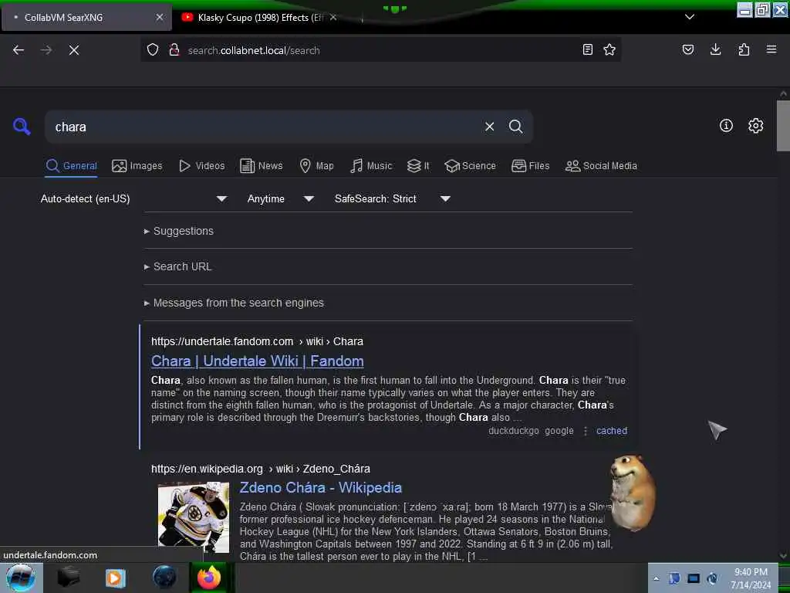This screenshot has width=790, height=593.
Task: Open the SafeSearch Strict dropdown
Action: click(x=392, y=198)
